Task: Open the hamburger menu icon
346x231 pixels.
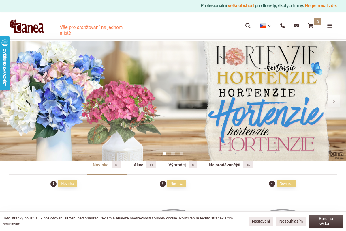Action: 330,26
